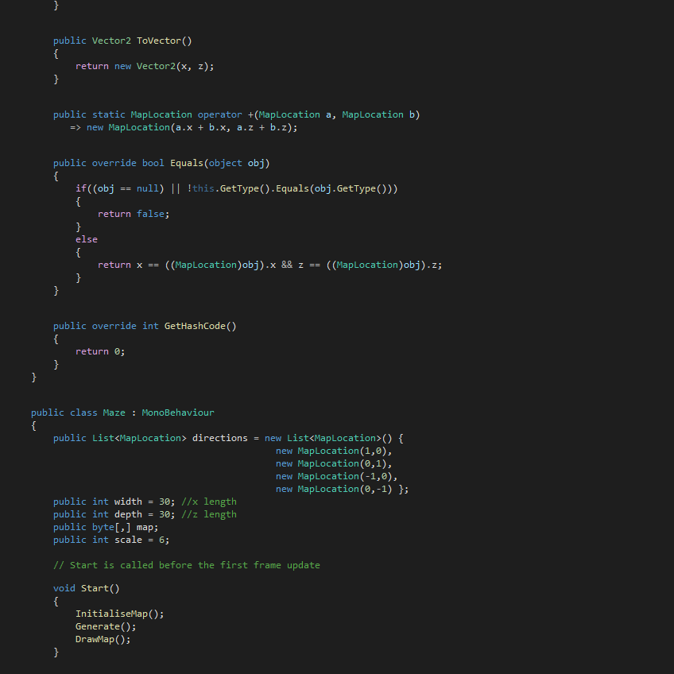
Task: Click the 'this' keyword
Action: click(203, 188)
